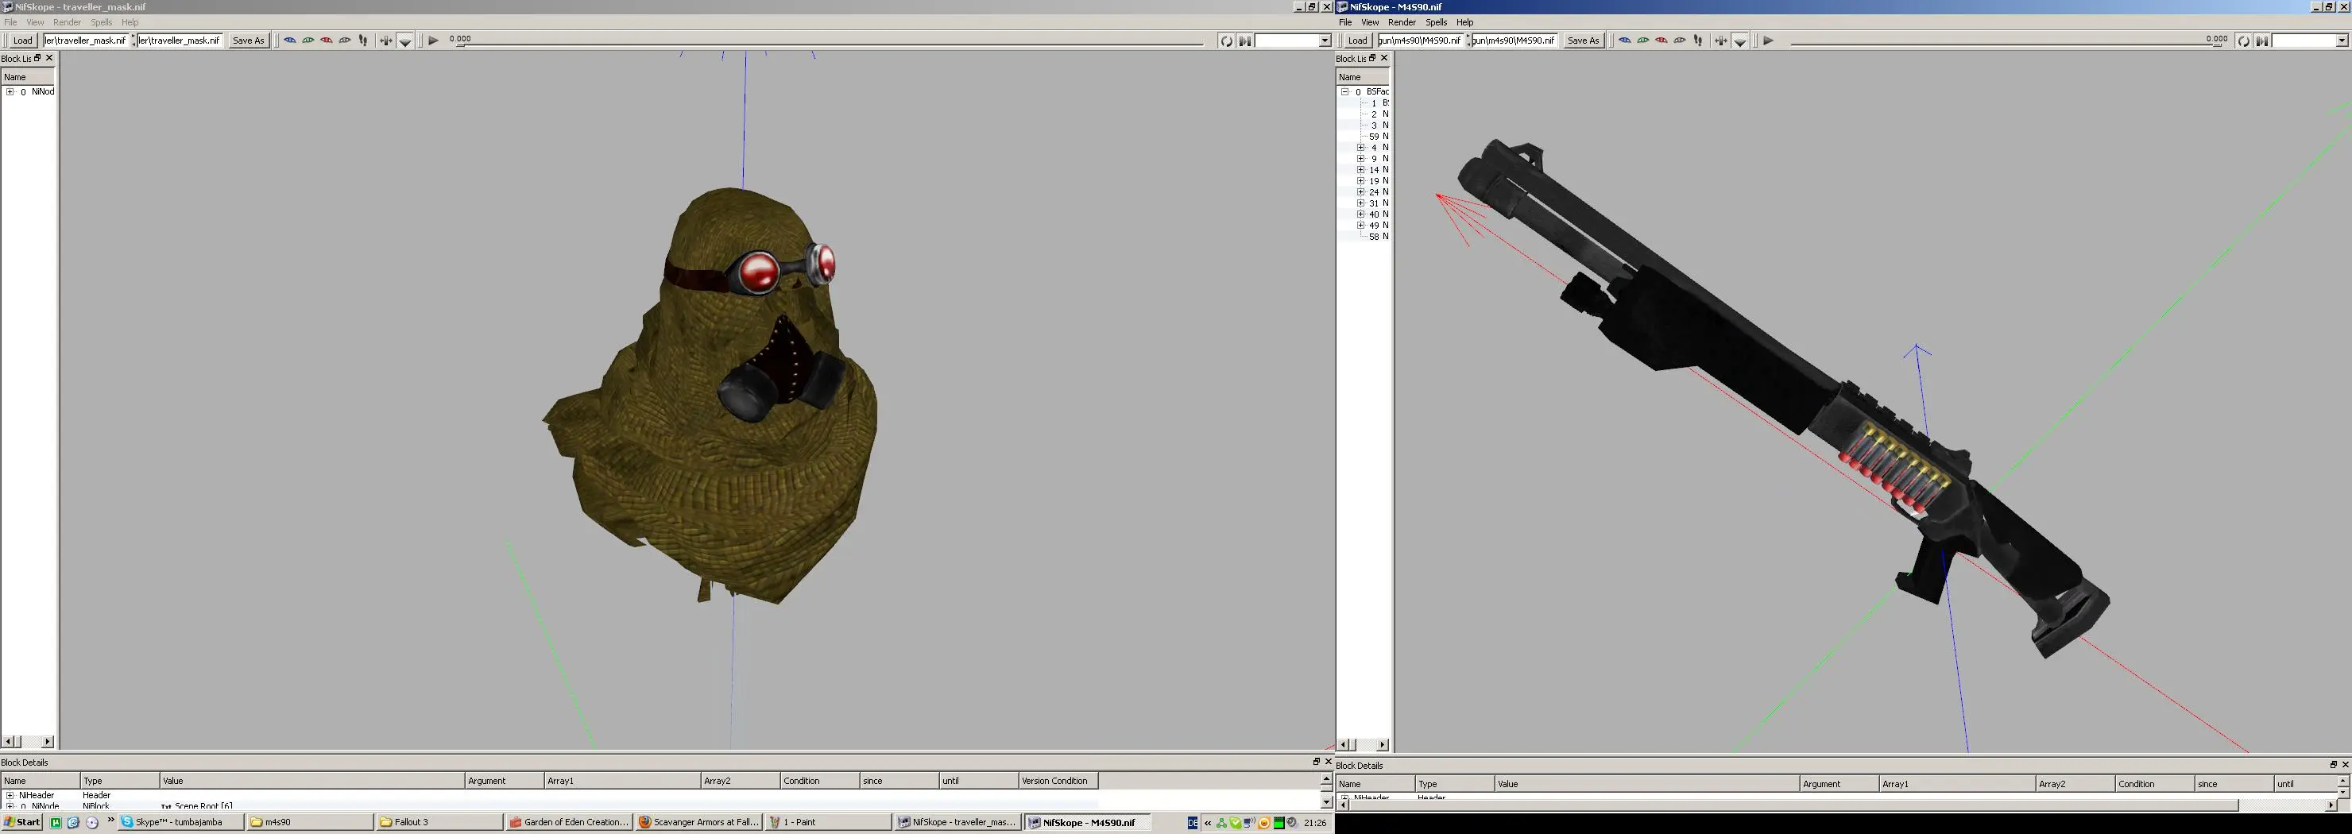Click footprints walk-view icon in M4S90 window
Screen dimensions: 2352x834
click(1698, 41)
